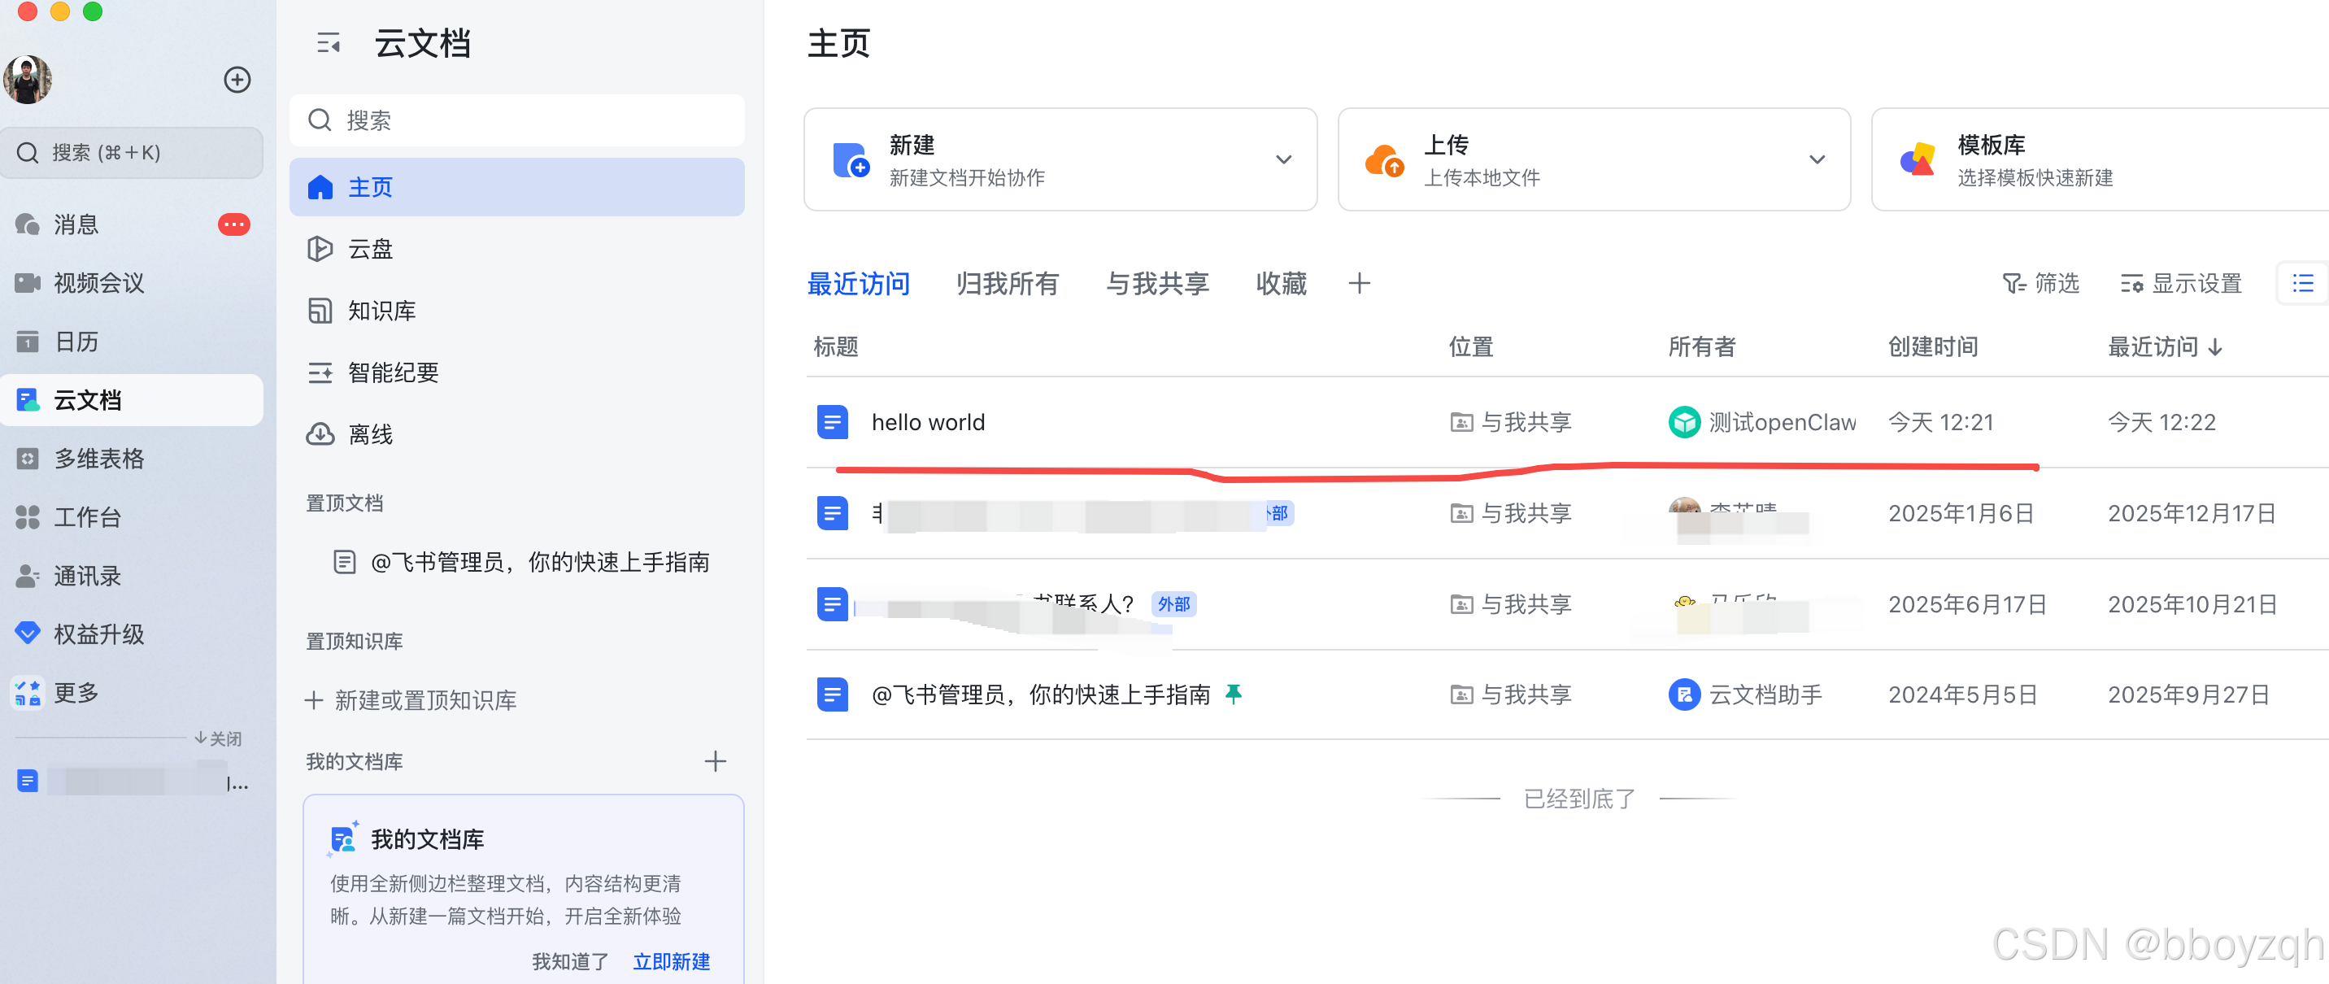This screenshot has width=2329, height=984.
Task: Click the 云文档 search field
Action: pos(516,120)
